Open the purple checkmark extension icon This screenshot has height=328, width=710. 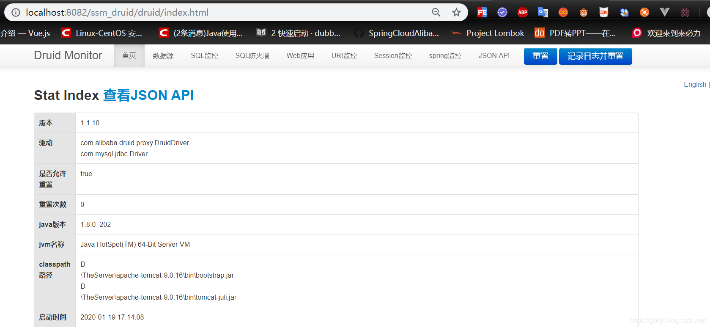[x=502, y=12]
